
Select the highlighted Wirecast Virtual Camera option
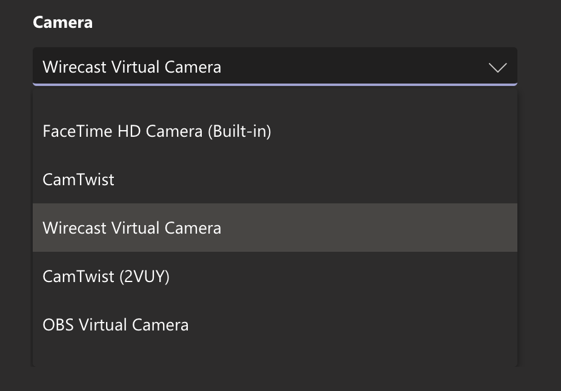[132, 228]
